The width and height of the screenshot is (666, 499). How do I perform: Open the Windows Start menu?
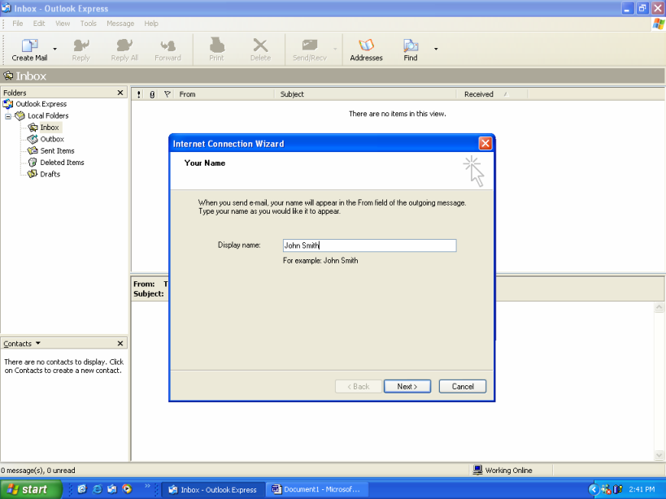coord(31,489)
